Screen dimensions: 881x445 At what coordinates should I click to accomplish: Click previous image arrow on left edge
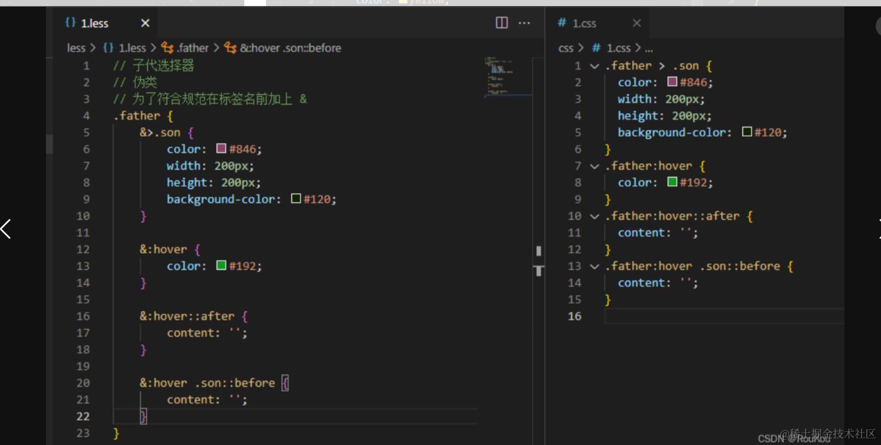point(6,229)
